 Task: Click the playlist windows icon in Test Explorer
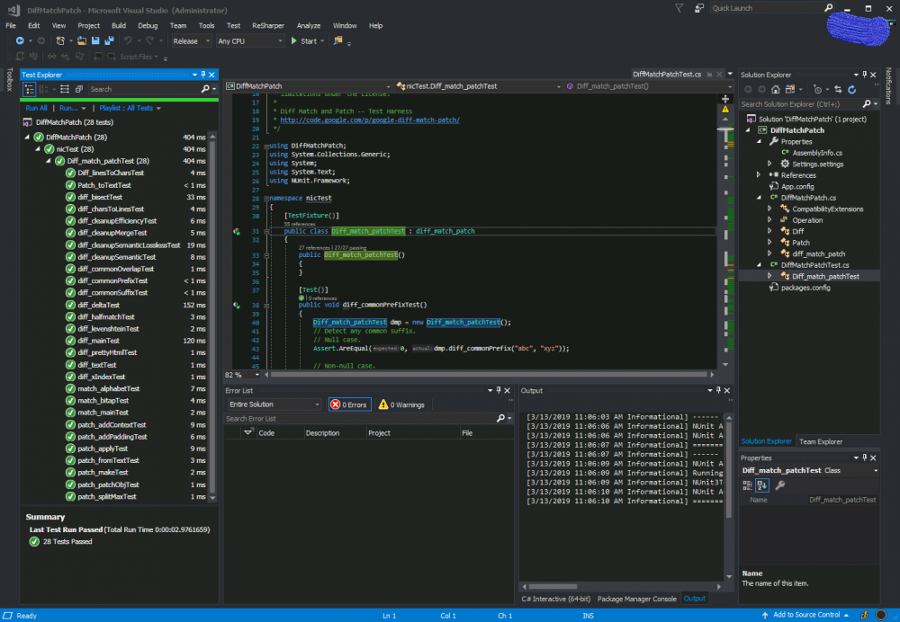pos(79,89)
